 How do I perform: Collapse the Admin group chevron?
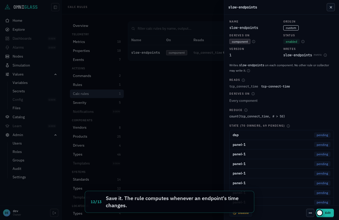55,135
